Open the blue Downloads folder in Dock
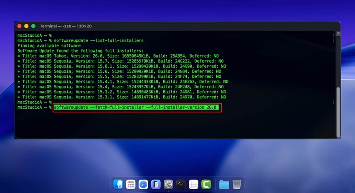This screenshot has height=193, width=355. (x=224, y=184)
